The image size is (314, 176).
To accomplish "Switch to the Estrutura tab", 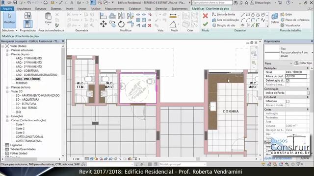I will click(x=41, y=9).
